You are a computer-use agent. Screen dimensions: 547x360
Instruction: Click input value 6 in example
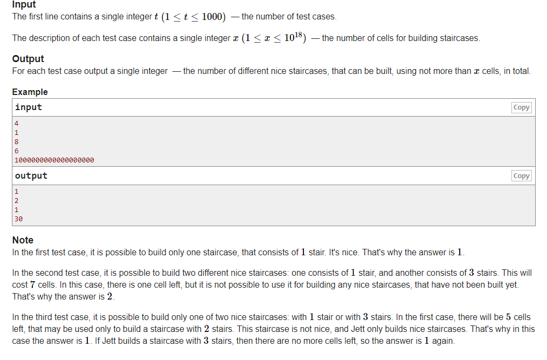(16, 151)
